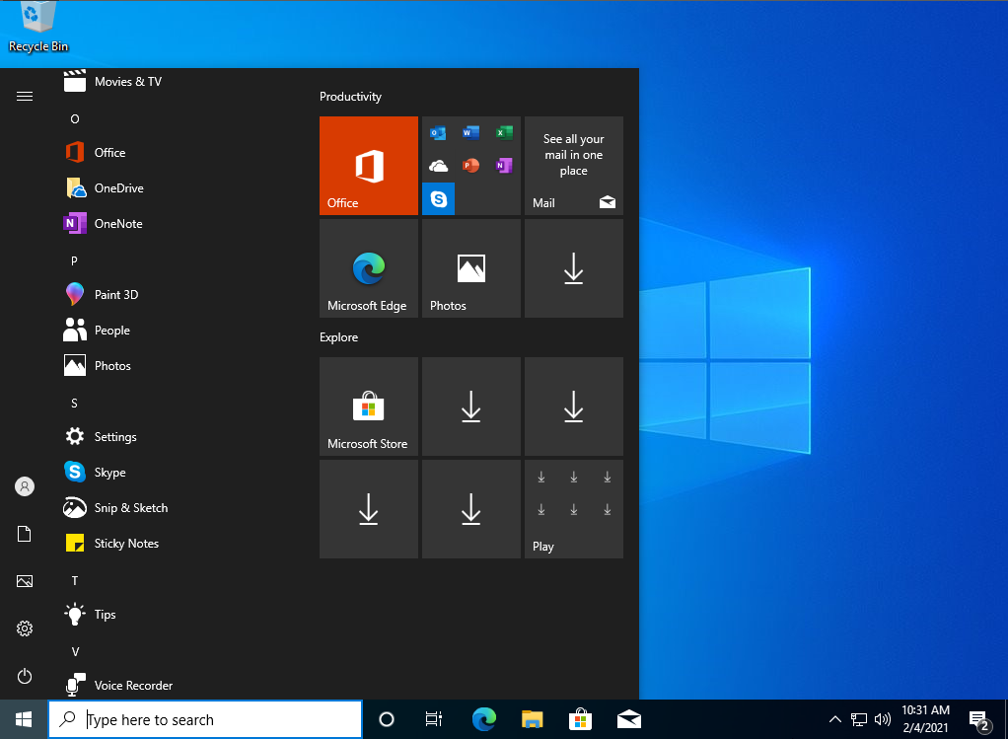The width and height of the screenshot is (1008, 739).
Task: Select the Recycle Bin on the desktop
Action: tap(37, 27)
